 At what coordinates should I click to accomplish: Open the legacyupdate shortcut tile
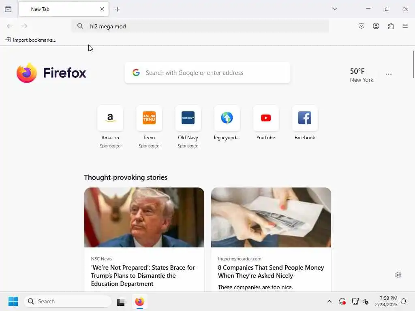coord(227,118)
